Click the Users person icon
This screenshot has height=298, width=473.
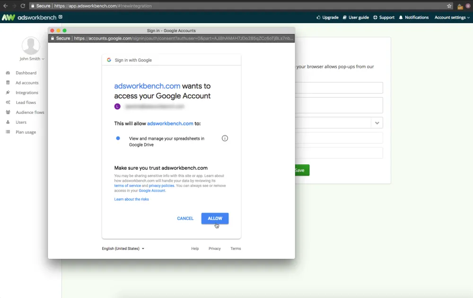click(8, 122)
